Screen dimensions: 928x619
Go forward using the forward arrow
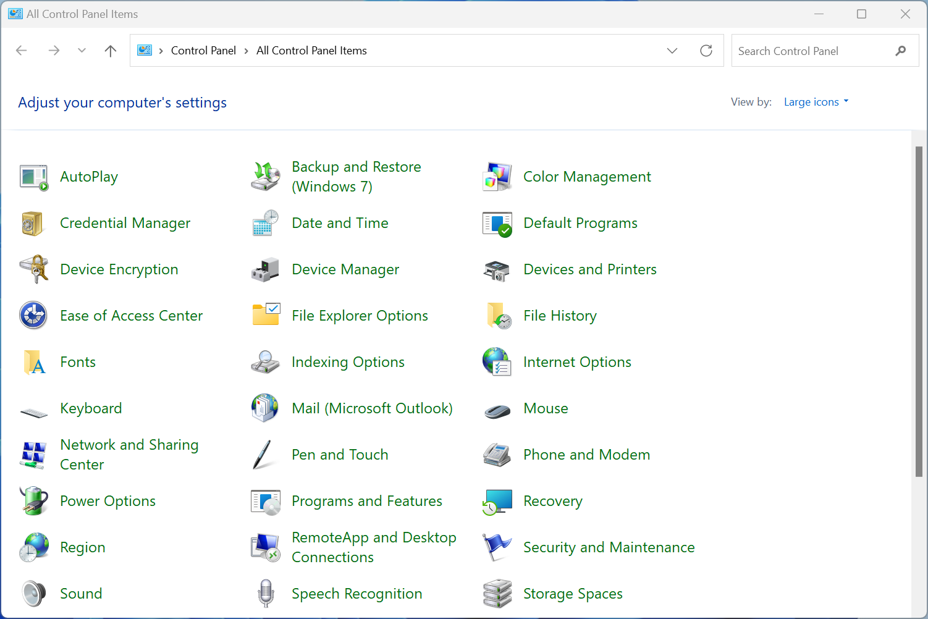click(x=54, y=51)
